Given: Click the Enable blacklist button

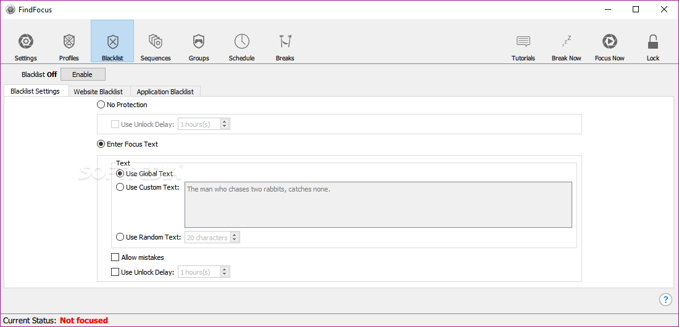Looking at the screenshot, I should pyautogui.click(x=82, y=75).
